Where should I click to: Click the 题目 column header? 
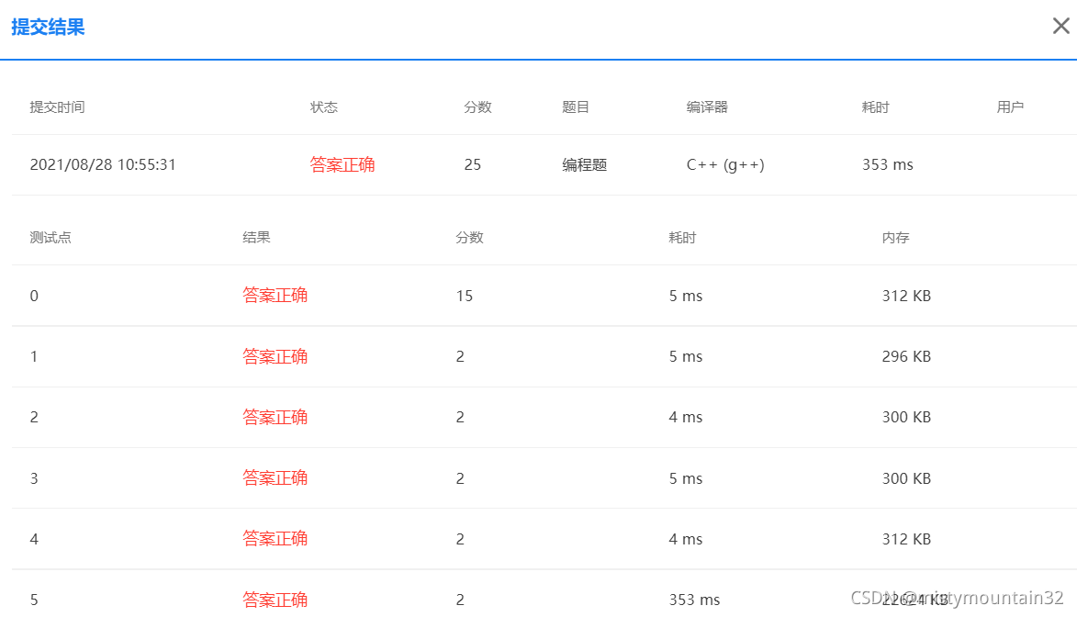[575, 107]
